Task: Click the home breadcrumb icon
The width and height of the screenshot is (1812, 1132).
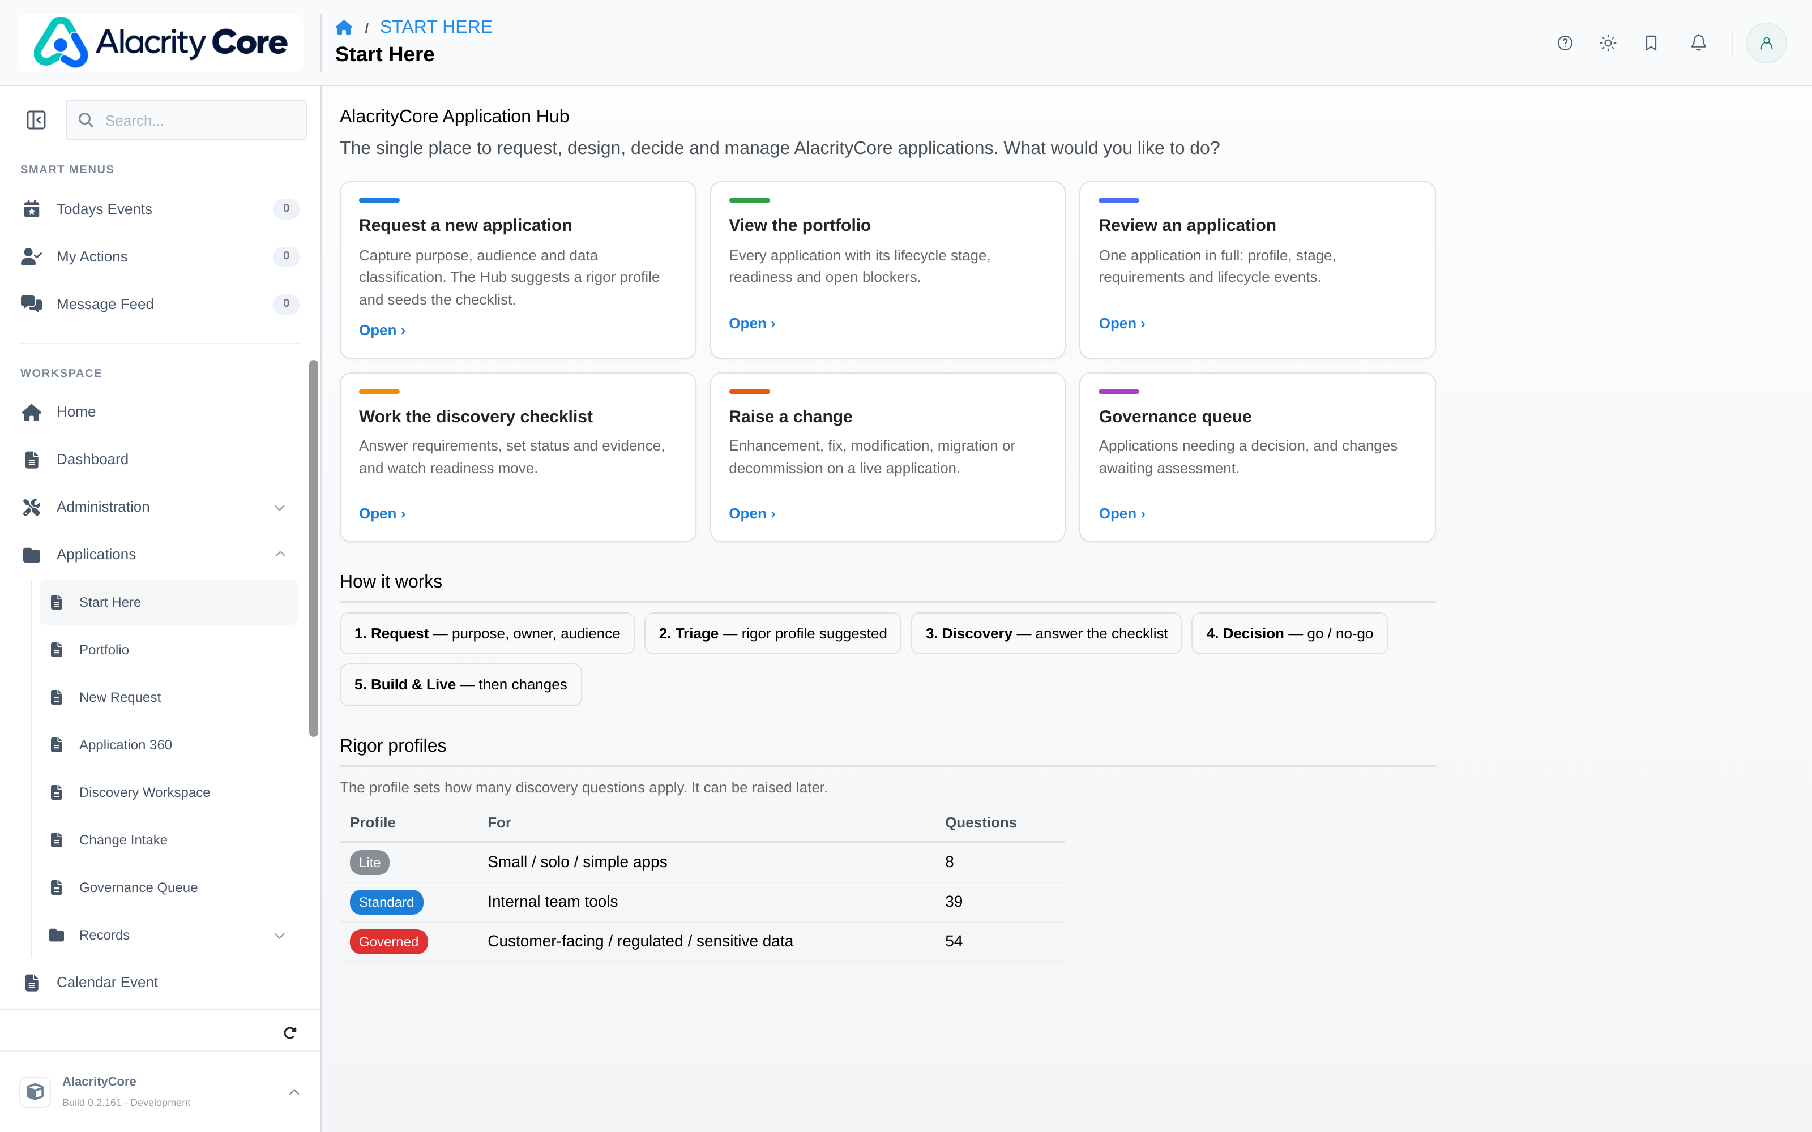Action: [344, 28]
